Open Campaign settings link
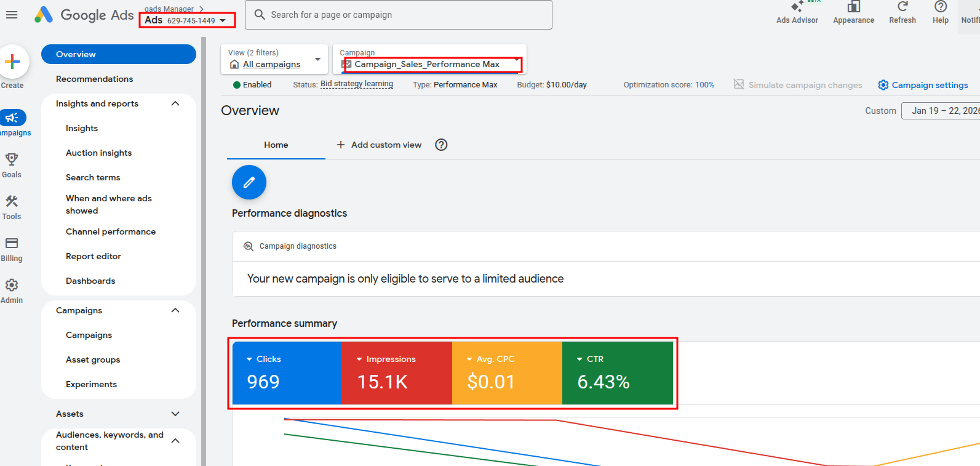Viewport: 980px width, 466px height. (x=923, y=85)
